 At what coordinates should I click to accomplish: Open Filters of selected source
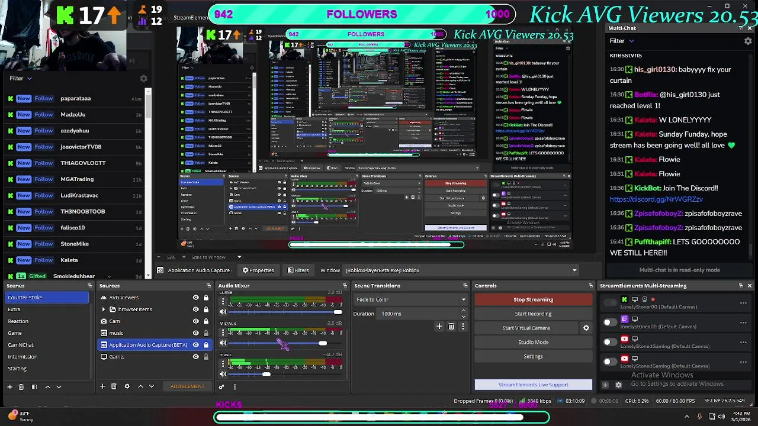coord(298,270)
